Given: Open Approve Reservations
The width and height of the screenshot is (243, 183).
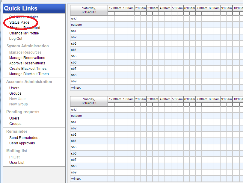Looking at the screenshot, I should point(27,63).
